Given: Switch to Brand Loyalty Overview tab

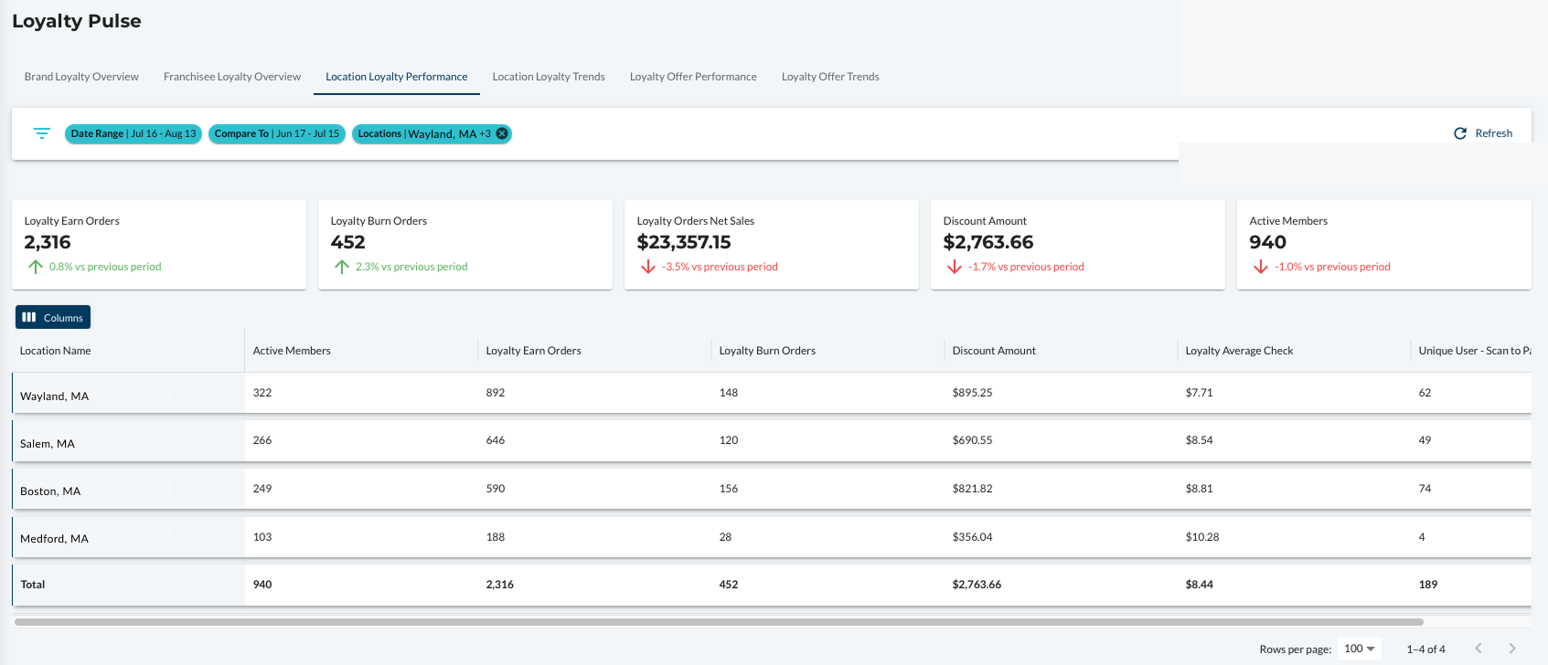Looking at the screenshot, I should click(x=81, y=77).
